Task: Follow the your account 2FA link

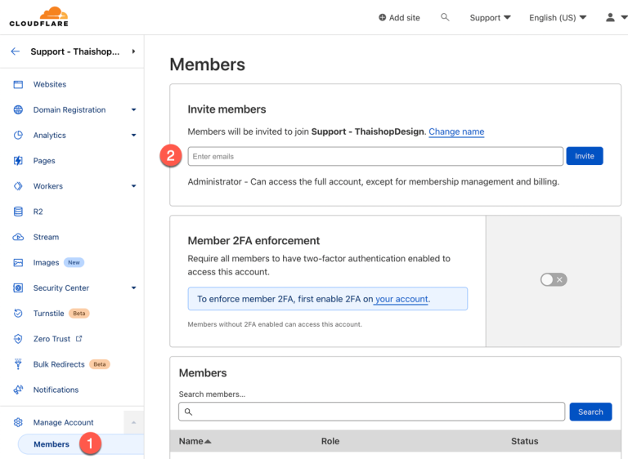Action: click(401, 299)
